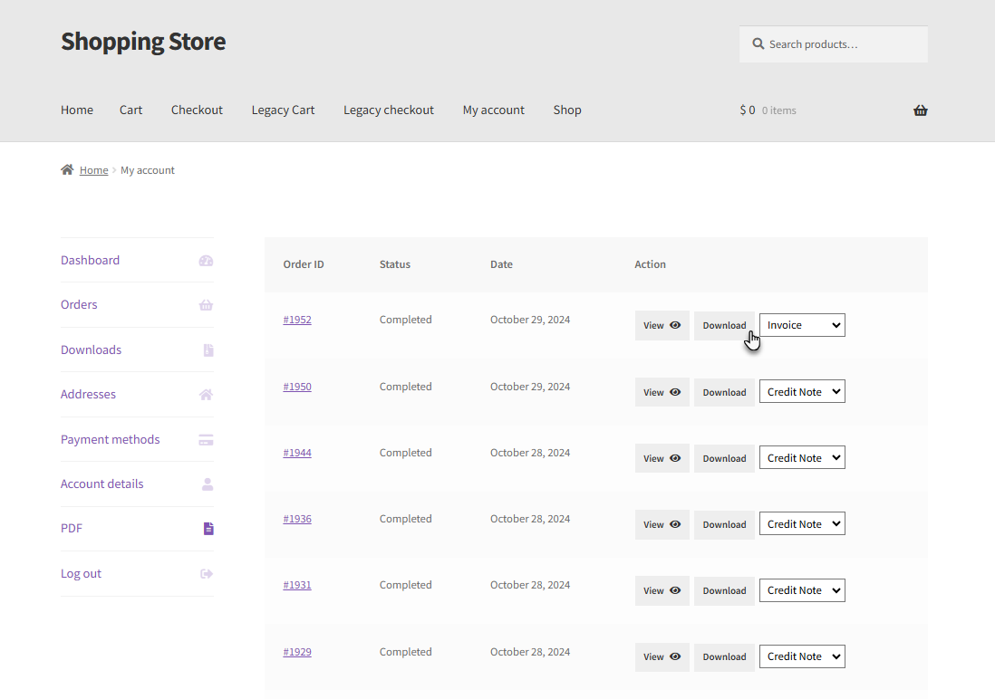995x699 pixels.
Task: Click the Shopping Store site title
Action: [143, 42]
